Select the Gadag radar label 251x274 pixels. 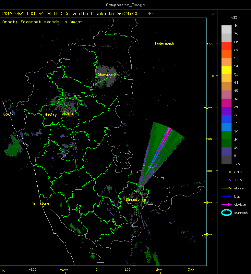tap(67, 114)
